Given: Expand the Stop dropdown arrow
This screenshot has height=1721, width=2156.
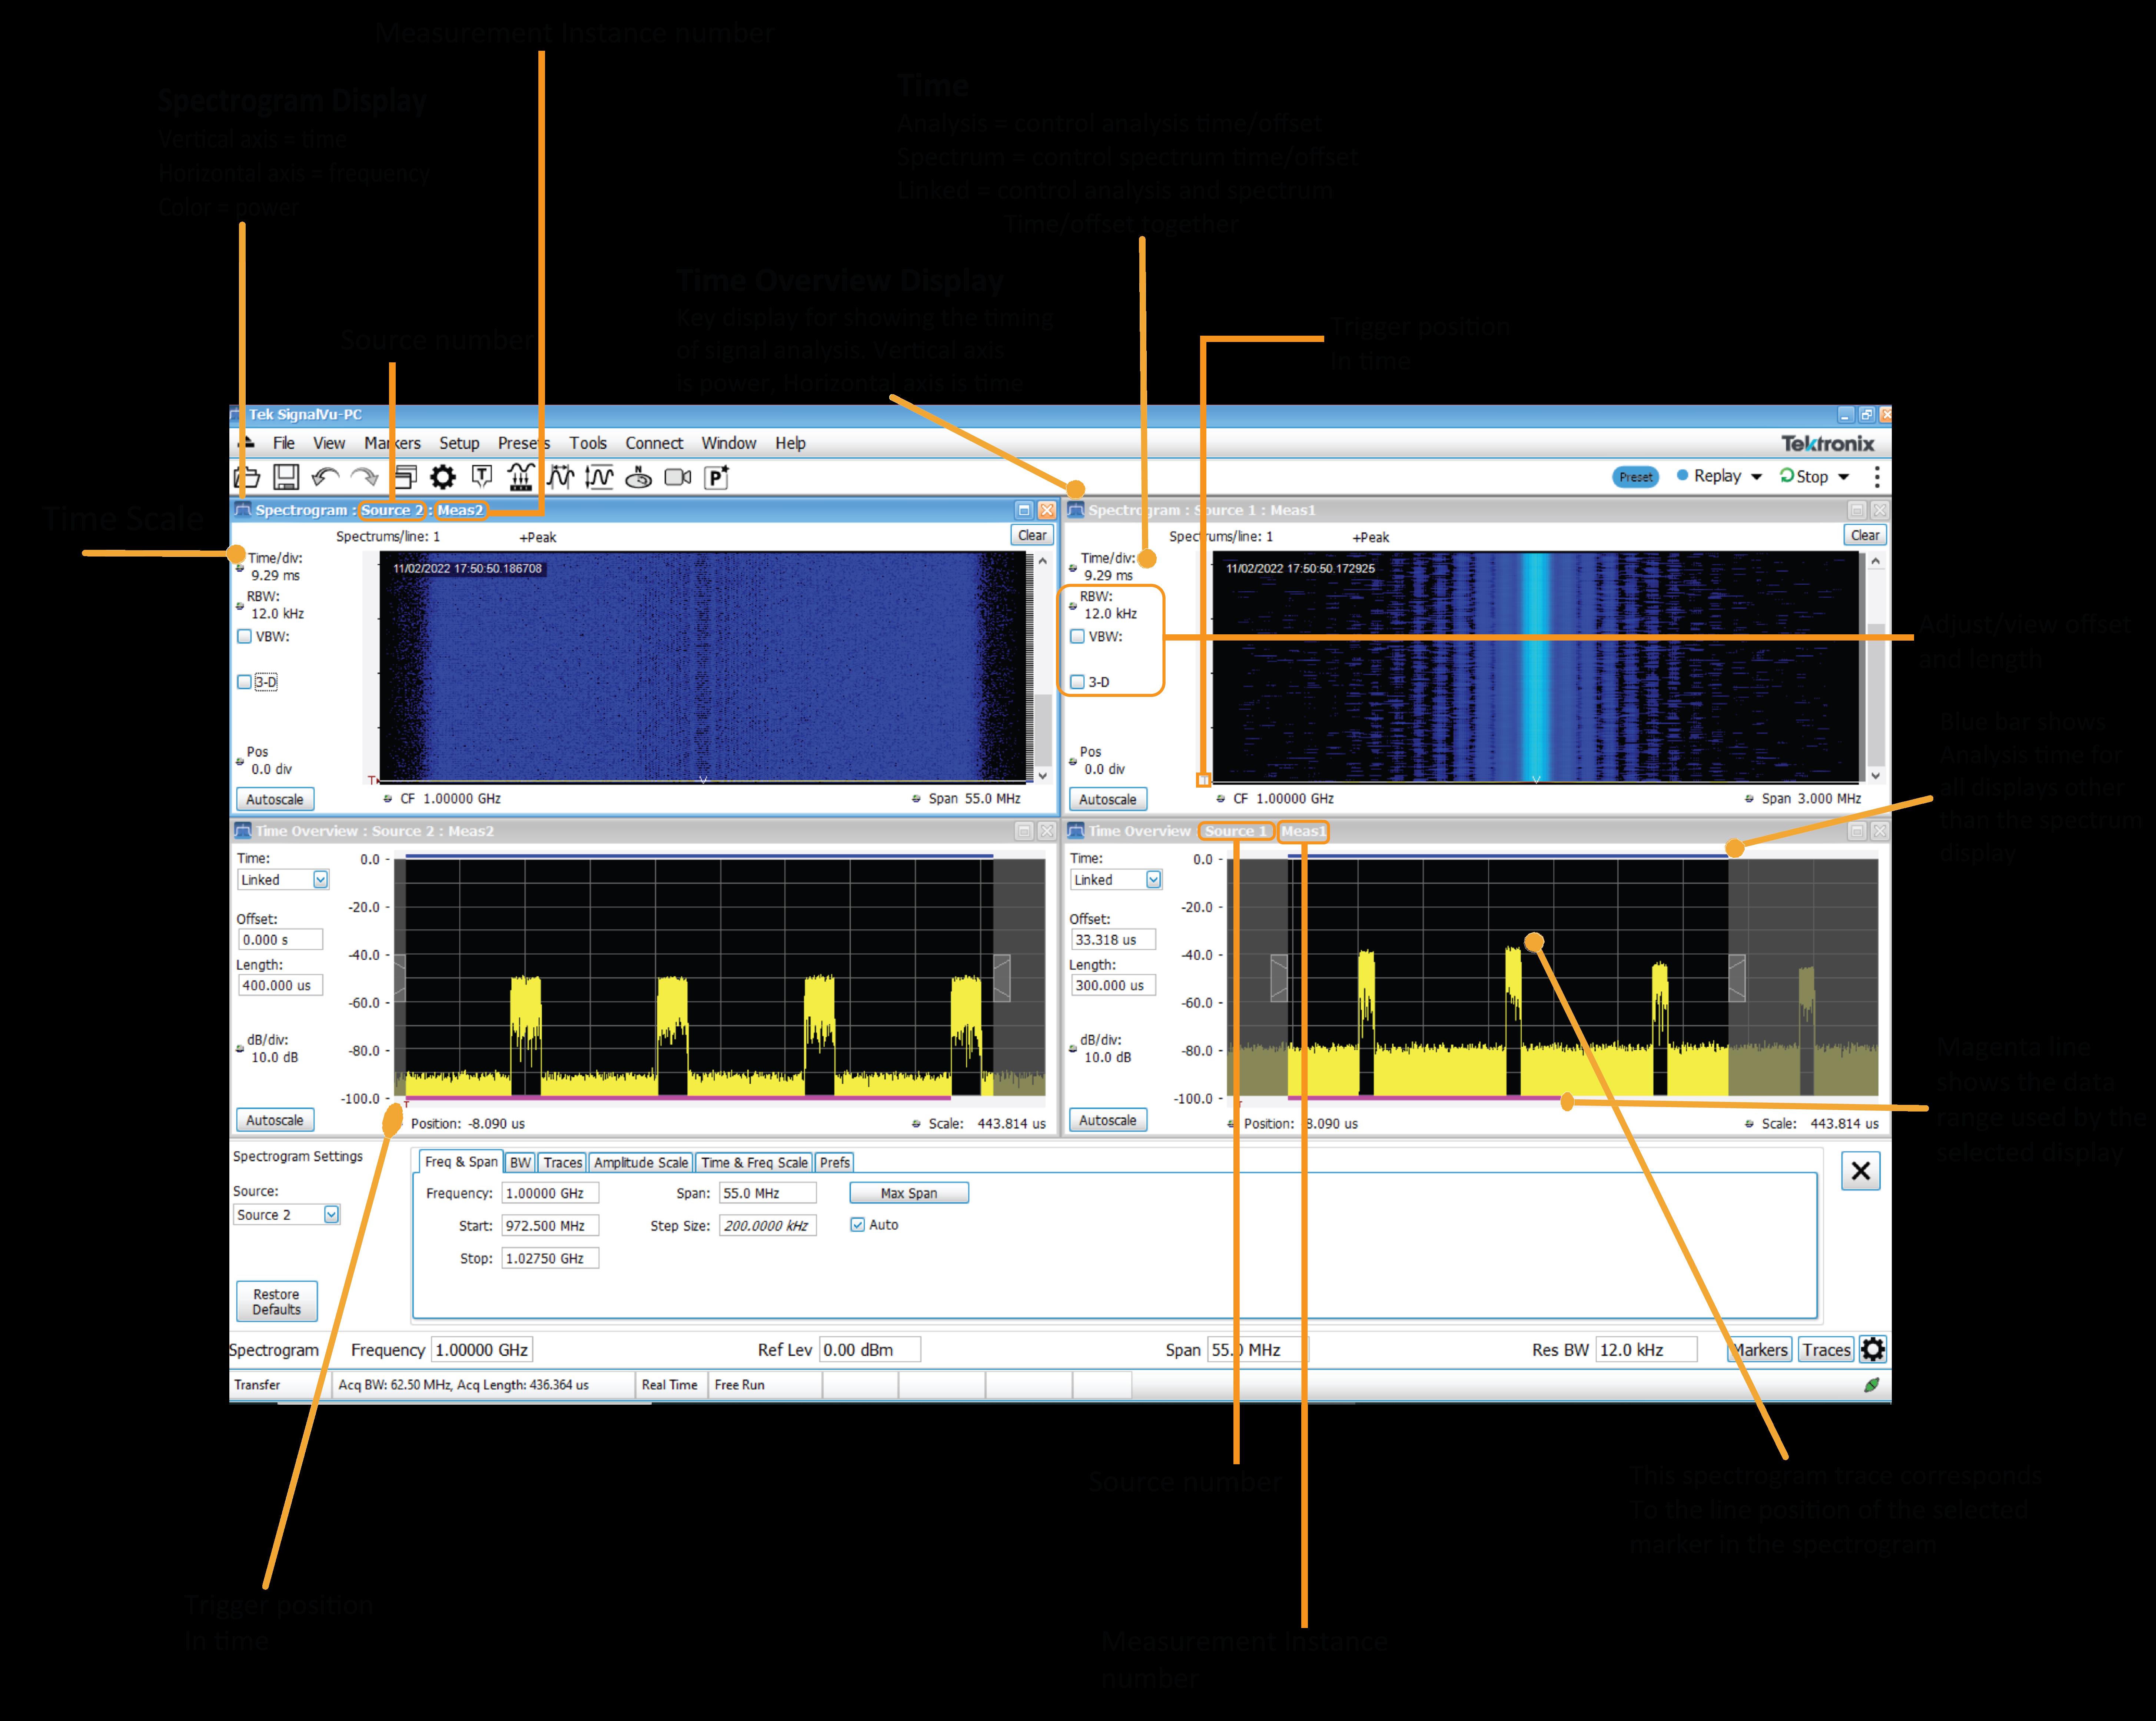Looking at the screenshot, I should pos(1844,477).
